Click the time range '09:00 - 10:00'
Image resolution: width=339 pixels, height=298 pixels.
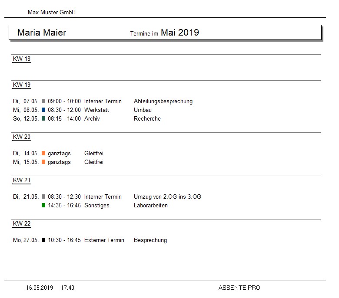pos(64,101)
